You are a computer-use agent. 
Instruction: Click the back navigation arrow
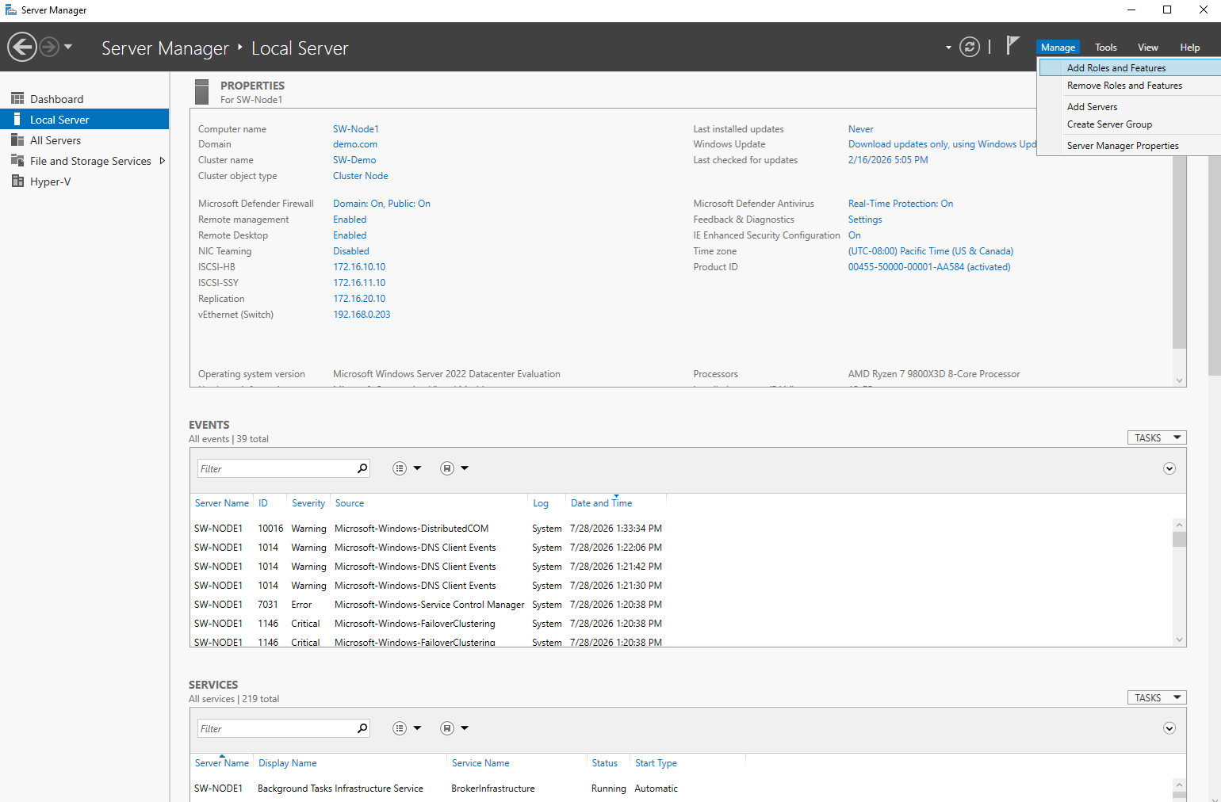click(22, 47)
